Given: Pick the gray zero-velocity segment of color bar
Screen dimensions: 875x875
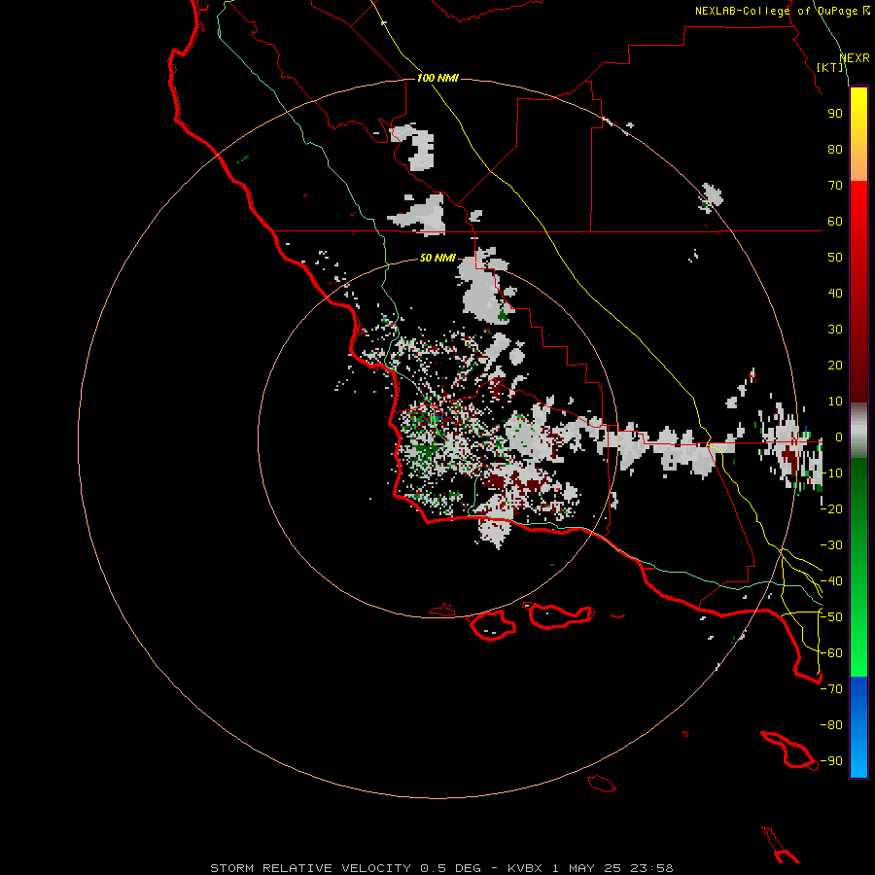Looking at the screenshot, I should (x=858, y=431).
